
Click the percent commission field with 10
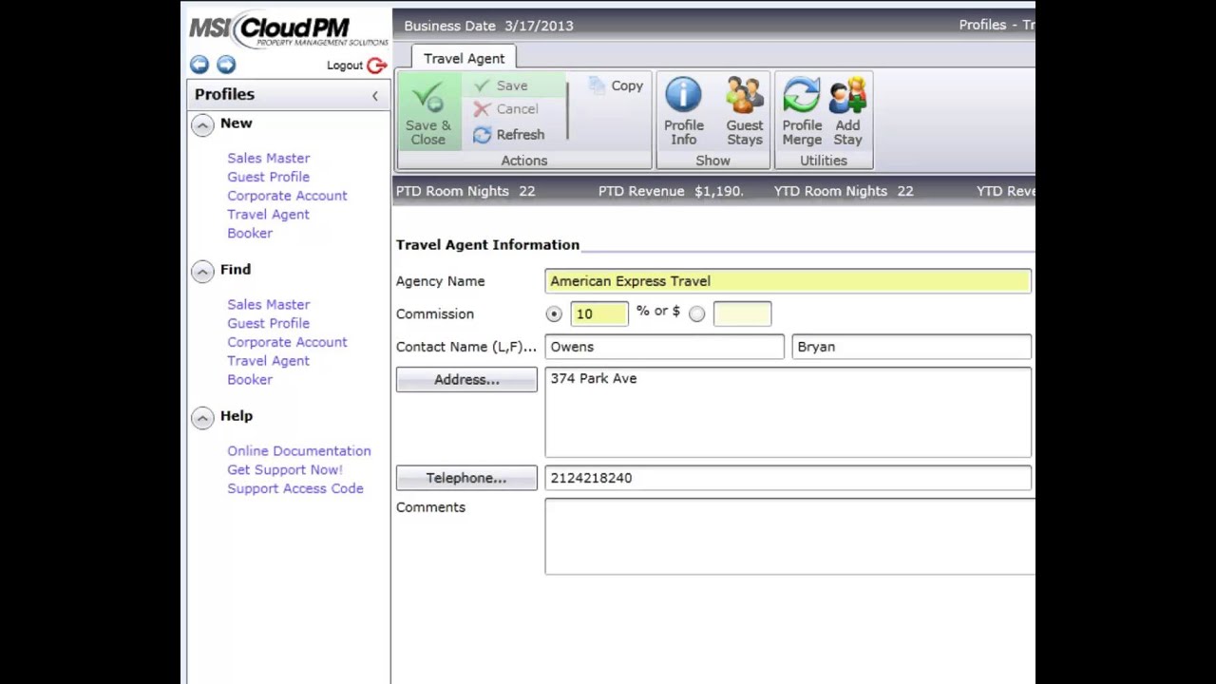[599, 313]
